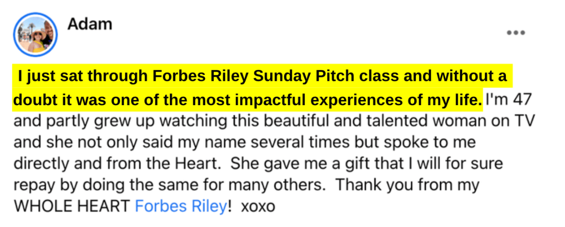The height and width of the screenshot is (227, 565).
Task: Click the words "repay by doing the same"
Action: click(x=91, y=186)
